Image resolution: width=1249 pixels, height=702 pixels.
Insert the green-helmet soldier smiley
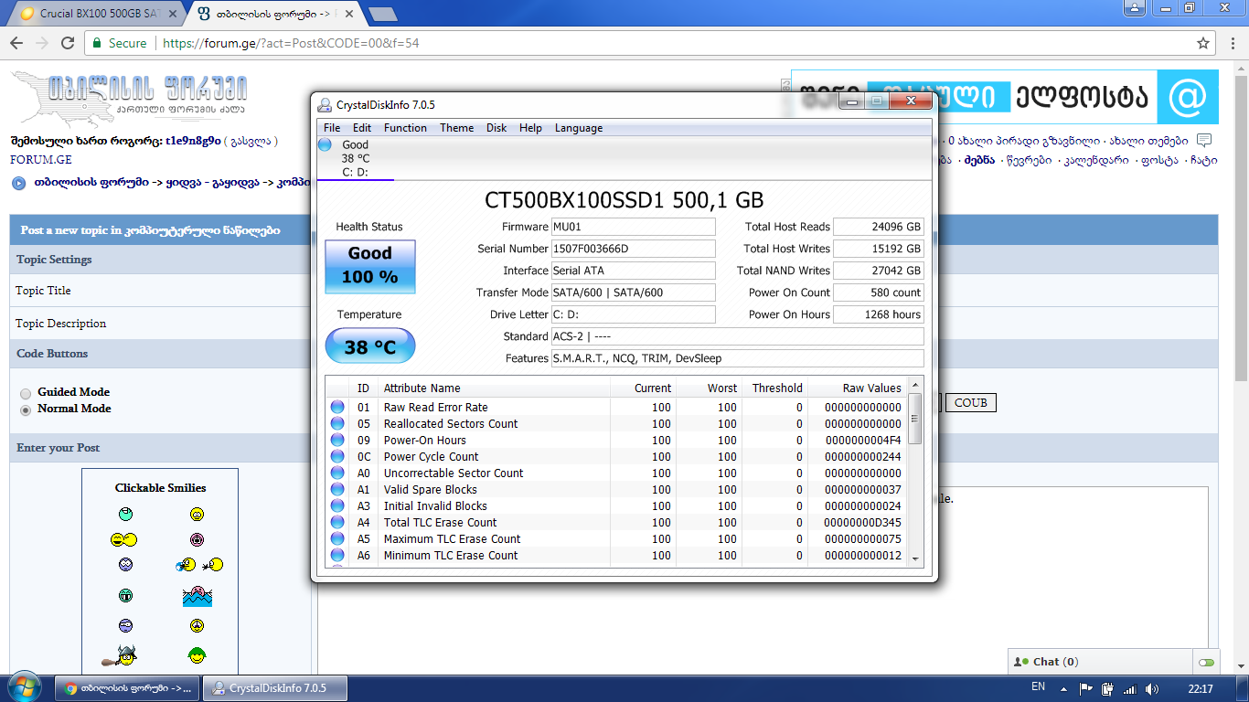point(197,655)
